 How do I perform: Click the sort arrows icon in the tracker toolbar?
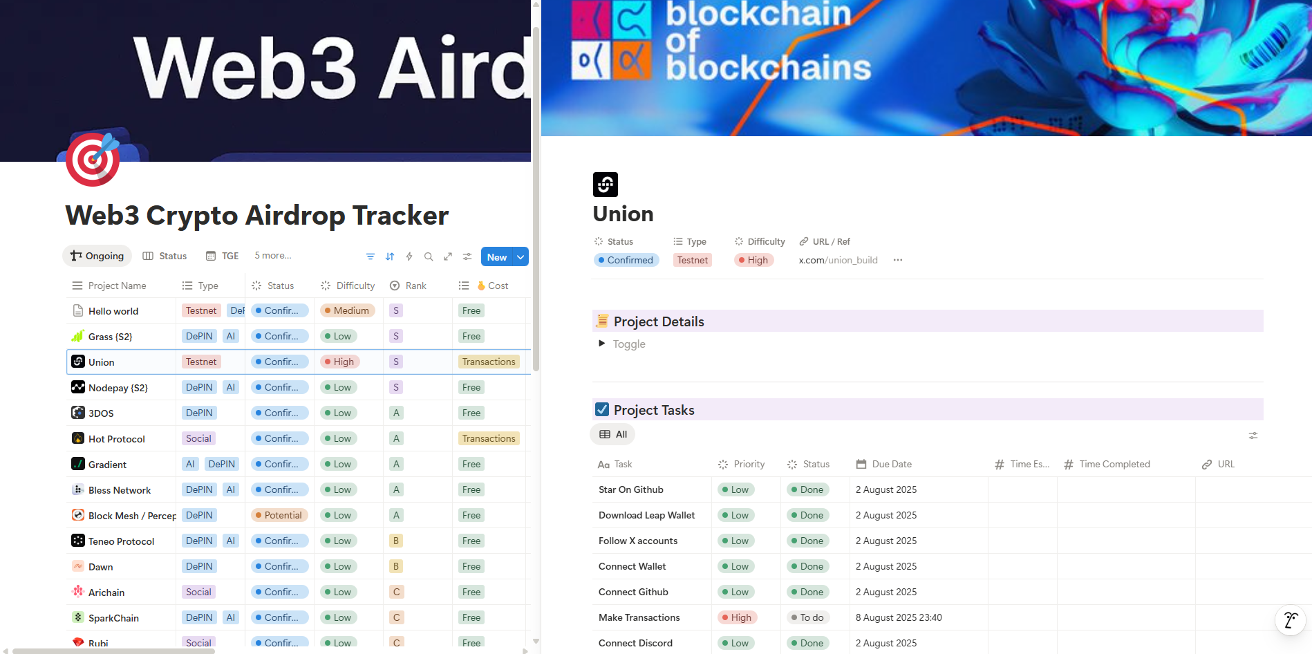(390, 256)
